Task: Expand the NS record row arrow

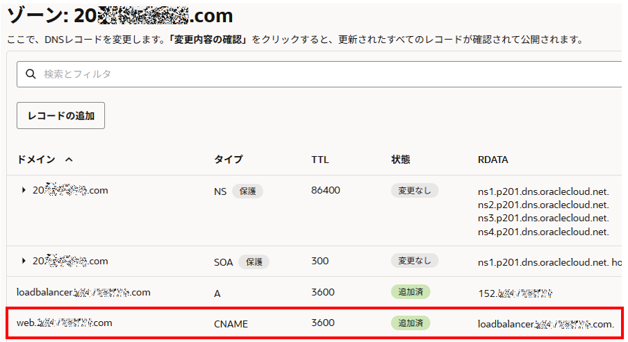Action: 24,191
